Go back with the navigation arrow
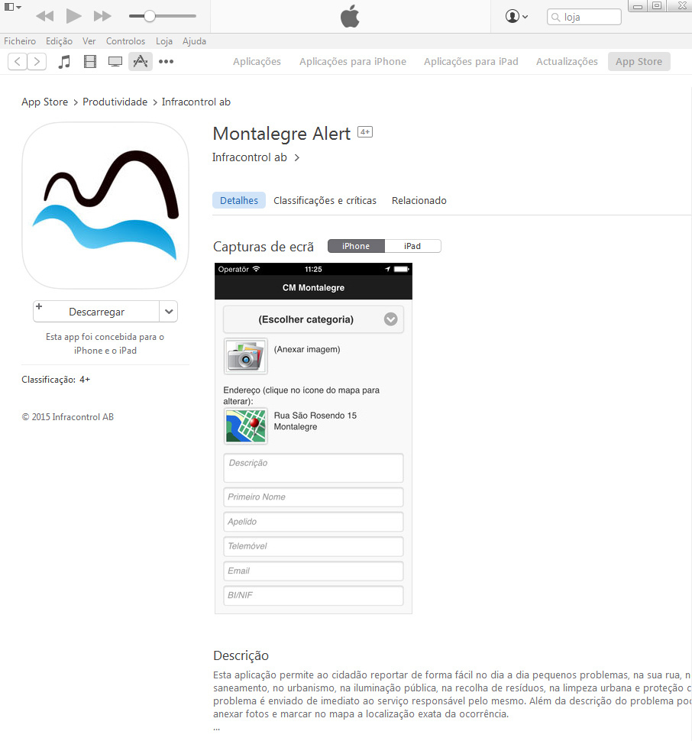This screenshot has width=692, height=741. click(x=18, y=62)
